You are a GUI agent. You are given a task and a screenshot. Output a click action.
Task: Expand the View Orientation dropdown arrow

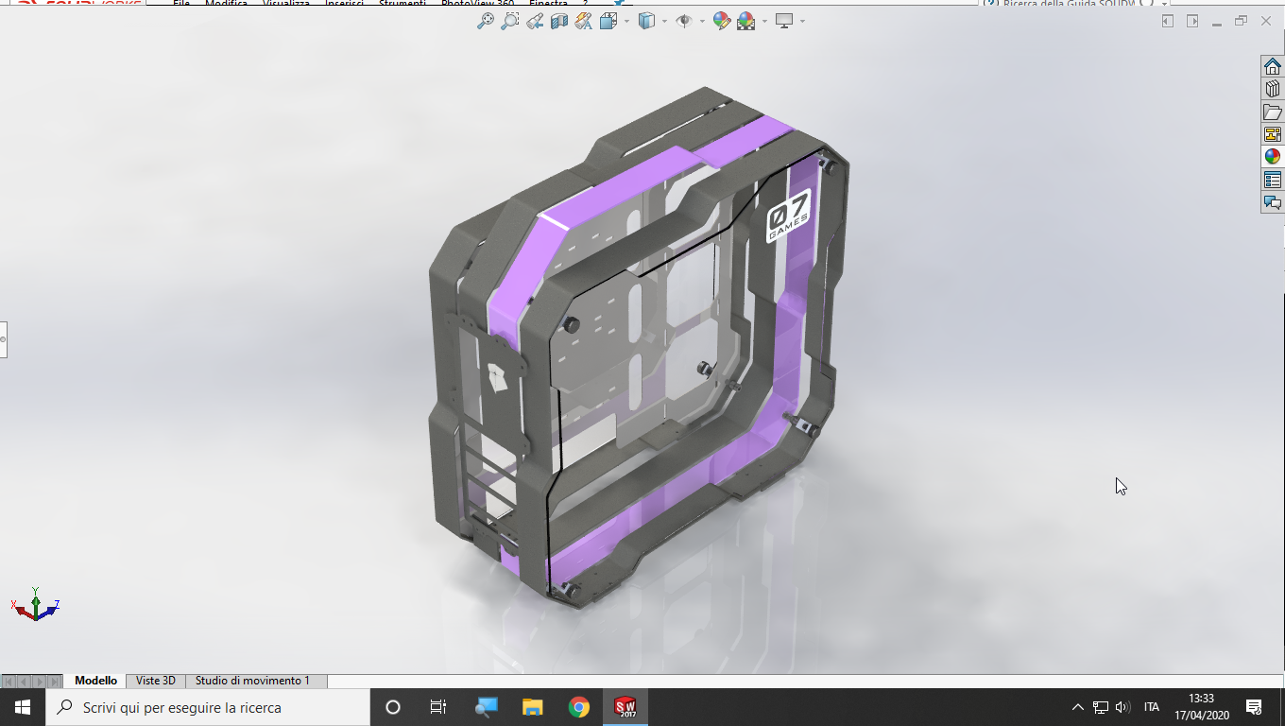tap(625, 21)
